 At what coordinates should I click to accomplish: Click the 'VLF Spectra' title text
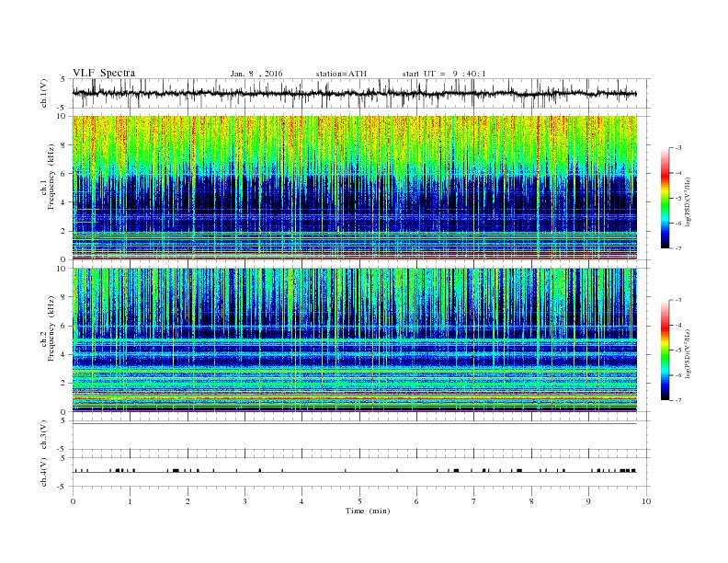pyautogui.click(x=104, y=73)
